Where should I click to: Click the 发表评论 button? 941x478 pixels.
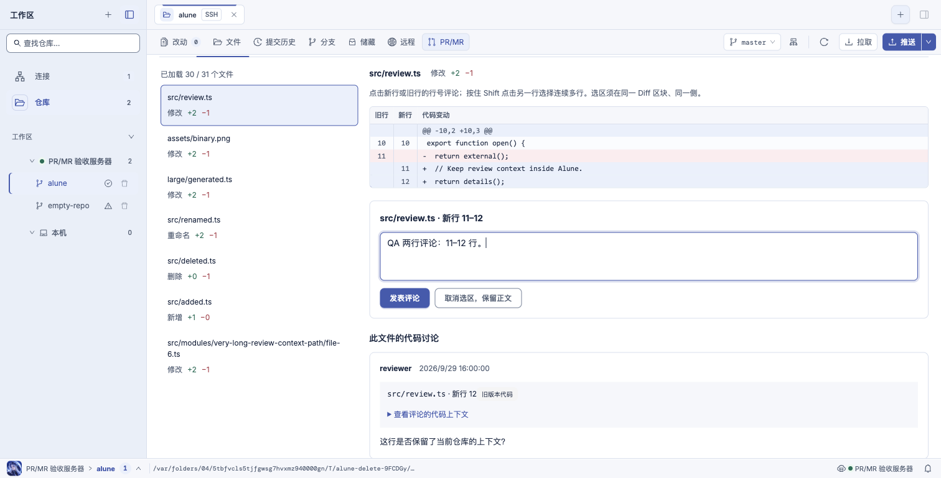[x=405, y=298]
